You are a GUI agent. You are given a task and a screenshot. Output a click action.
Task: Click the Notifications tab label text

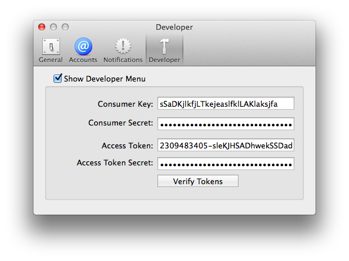[x=123, y=60]
